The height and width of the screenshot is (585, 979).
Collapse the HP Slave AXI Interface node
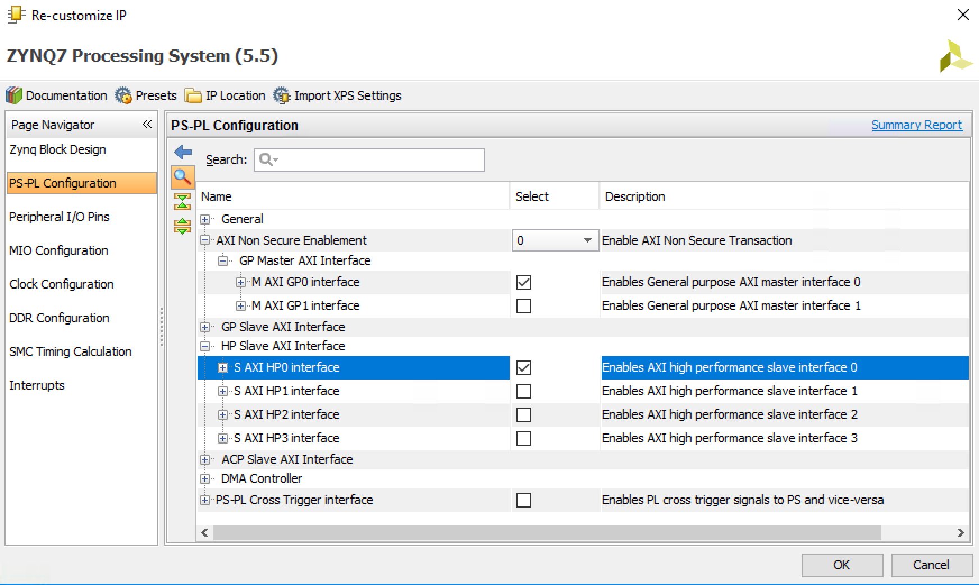[x=205, y=346]
